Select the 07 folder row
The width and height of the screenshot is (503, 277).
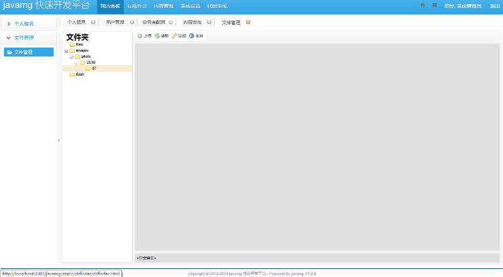coord(97,68)
